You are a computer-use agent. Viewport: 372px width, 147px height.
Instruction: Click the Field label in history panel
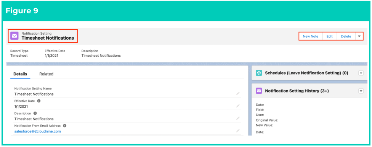coord(260,110)
